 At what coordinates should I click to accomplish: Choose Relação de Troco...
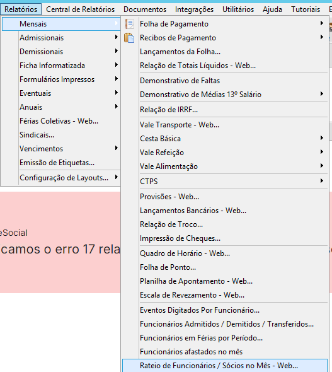[x=225, y=224]
